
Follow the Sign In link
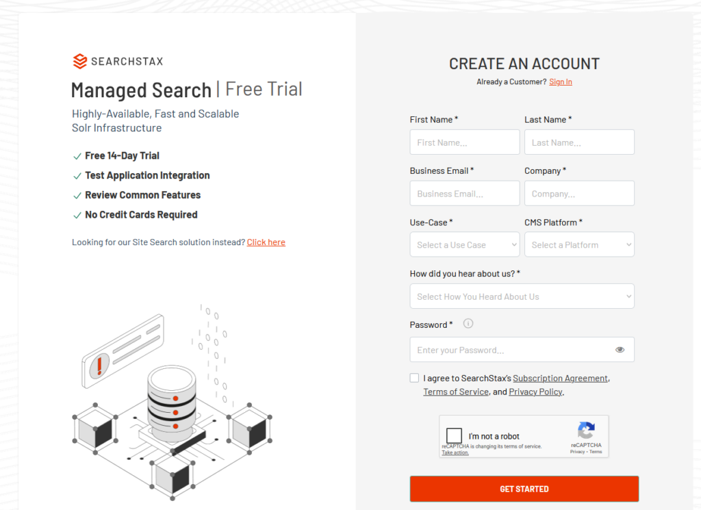[x=561, y=82]
